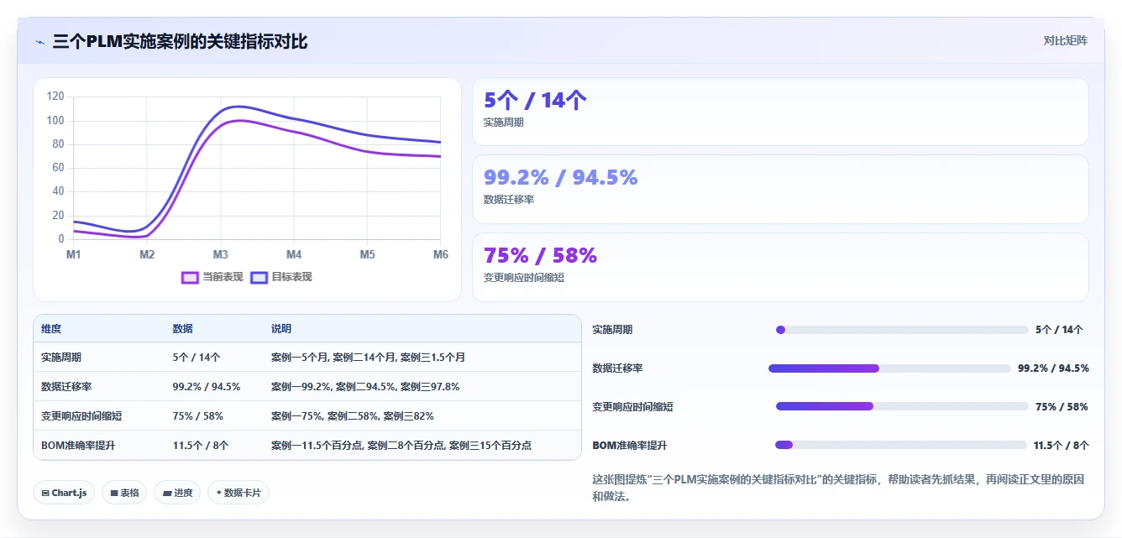This screenshot has width=1122, height=538.
Task: Select the 数据迁移率 table row cell
Action: (66, 387)
